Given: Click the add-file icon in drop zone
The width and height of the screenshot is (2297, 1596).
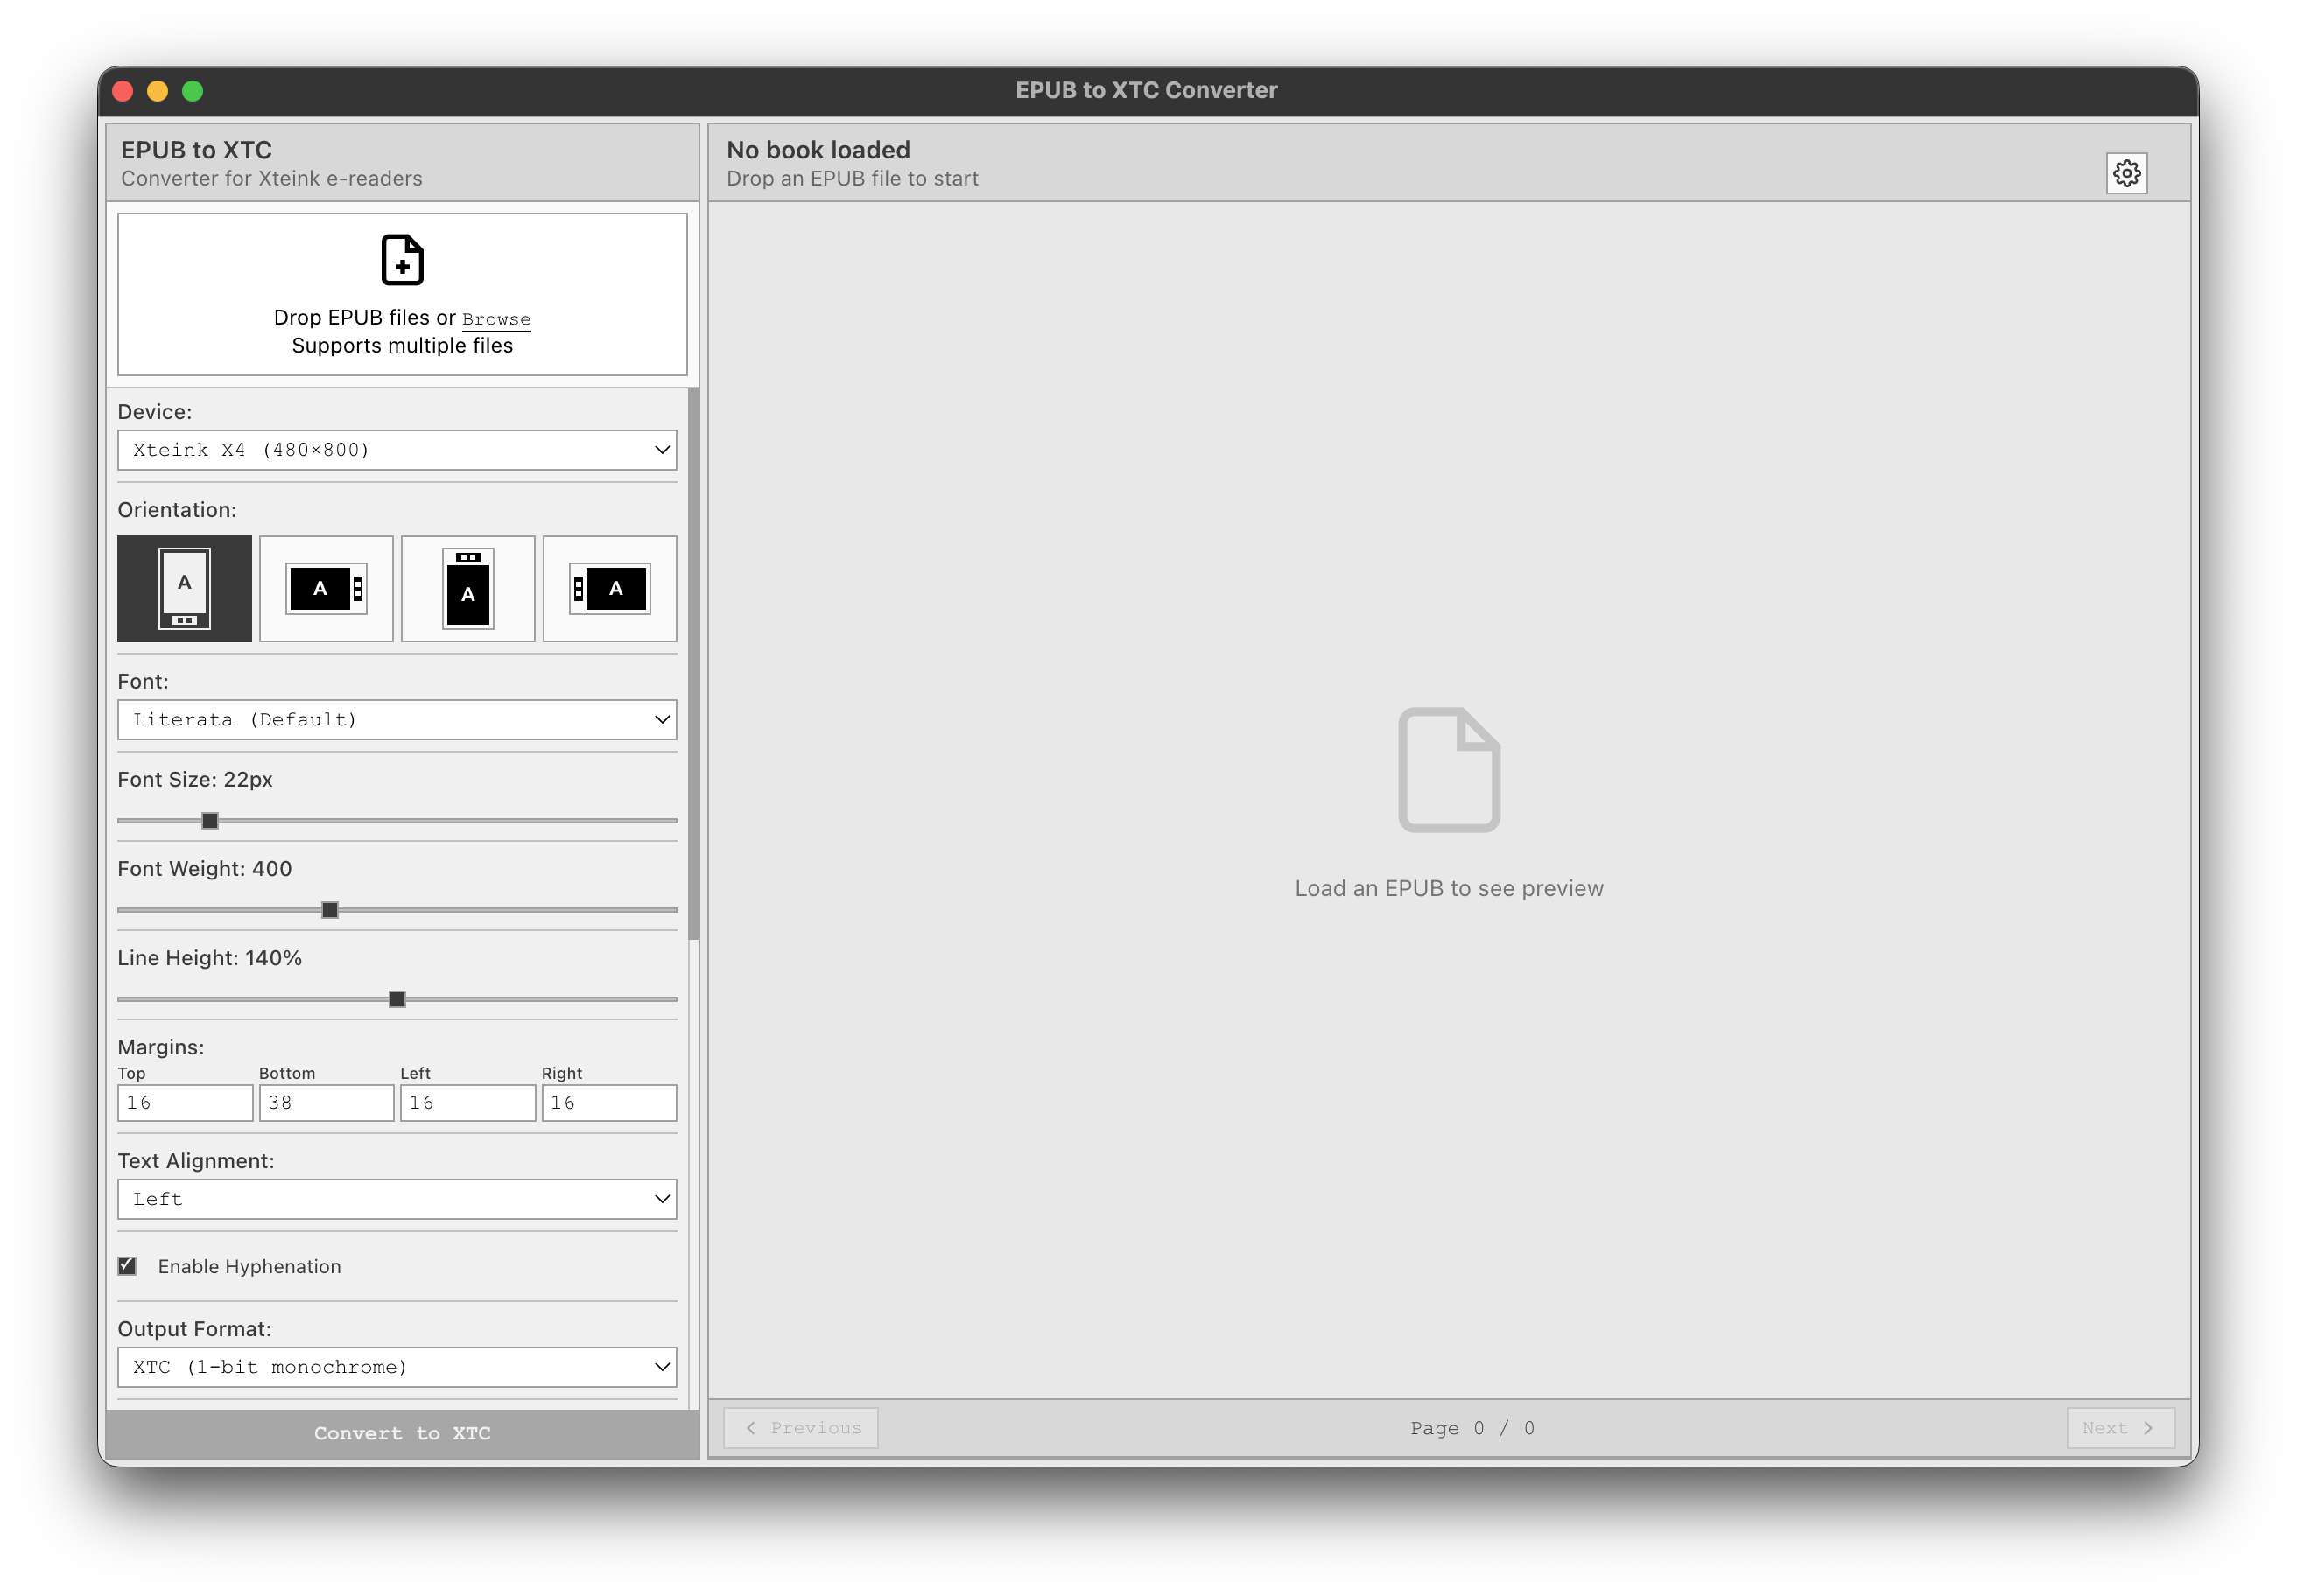Looking at the screenshot, I should tap(402, 260).
